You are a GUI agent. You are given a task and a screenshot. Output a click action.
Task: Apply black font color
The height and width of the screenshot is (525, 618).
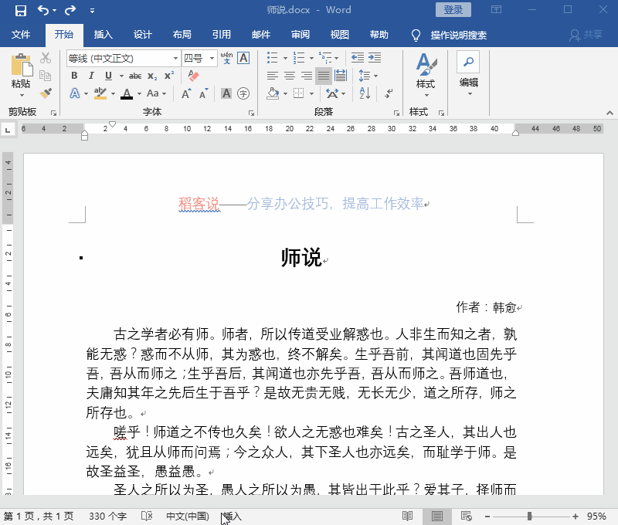pyautogui.click(x=127, y=93)
